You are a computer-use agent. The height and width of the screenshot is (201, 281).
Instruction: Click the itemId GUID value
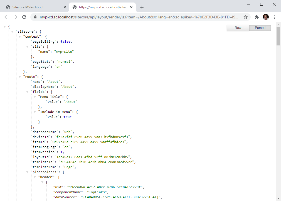click(x=88, y=142)
